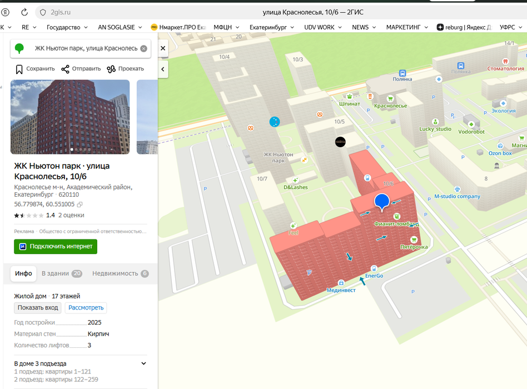Click the Стоматология map marker

coord(505,62)
